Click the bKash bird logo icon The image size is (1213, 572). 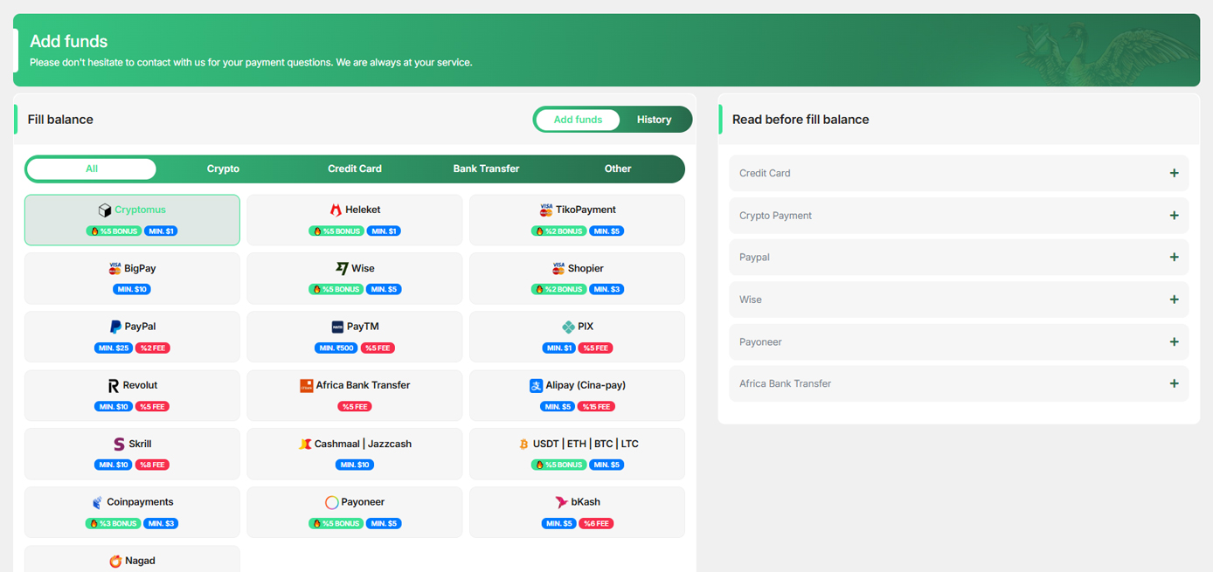(561, 502)
